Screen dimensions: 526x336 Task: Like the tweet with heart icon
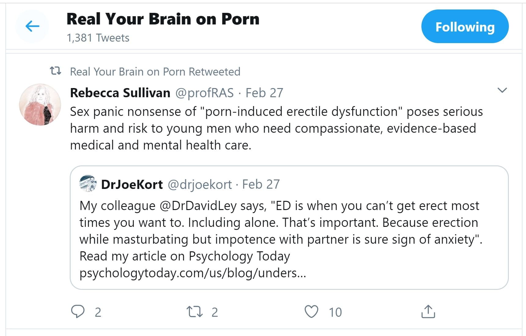(x=311, y=312)
